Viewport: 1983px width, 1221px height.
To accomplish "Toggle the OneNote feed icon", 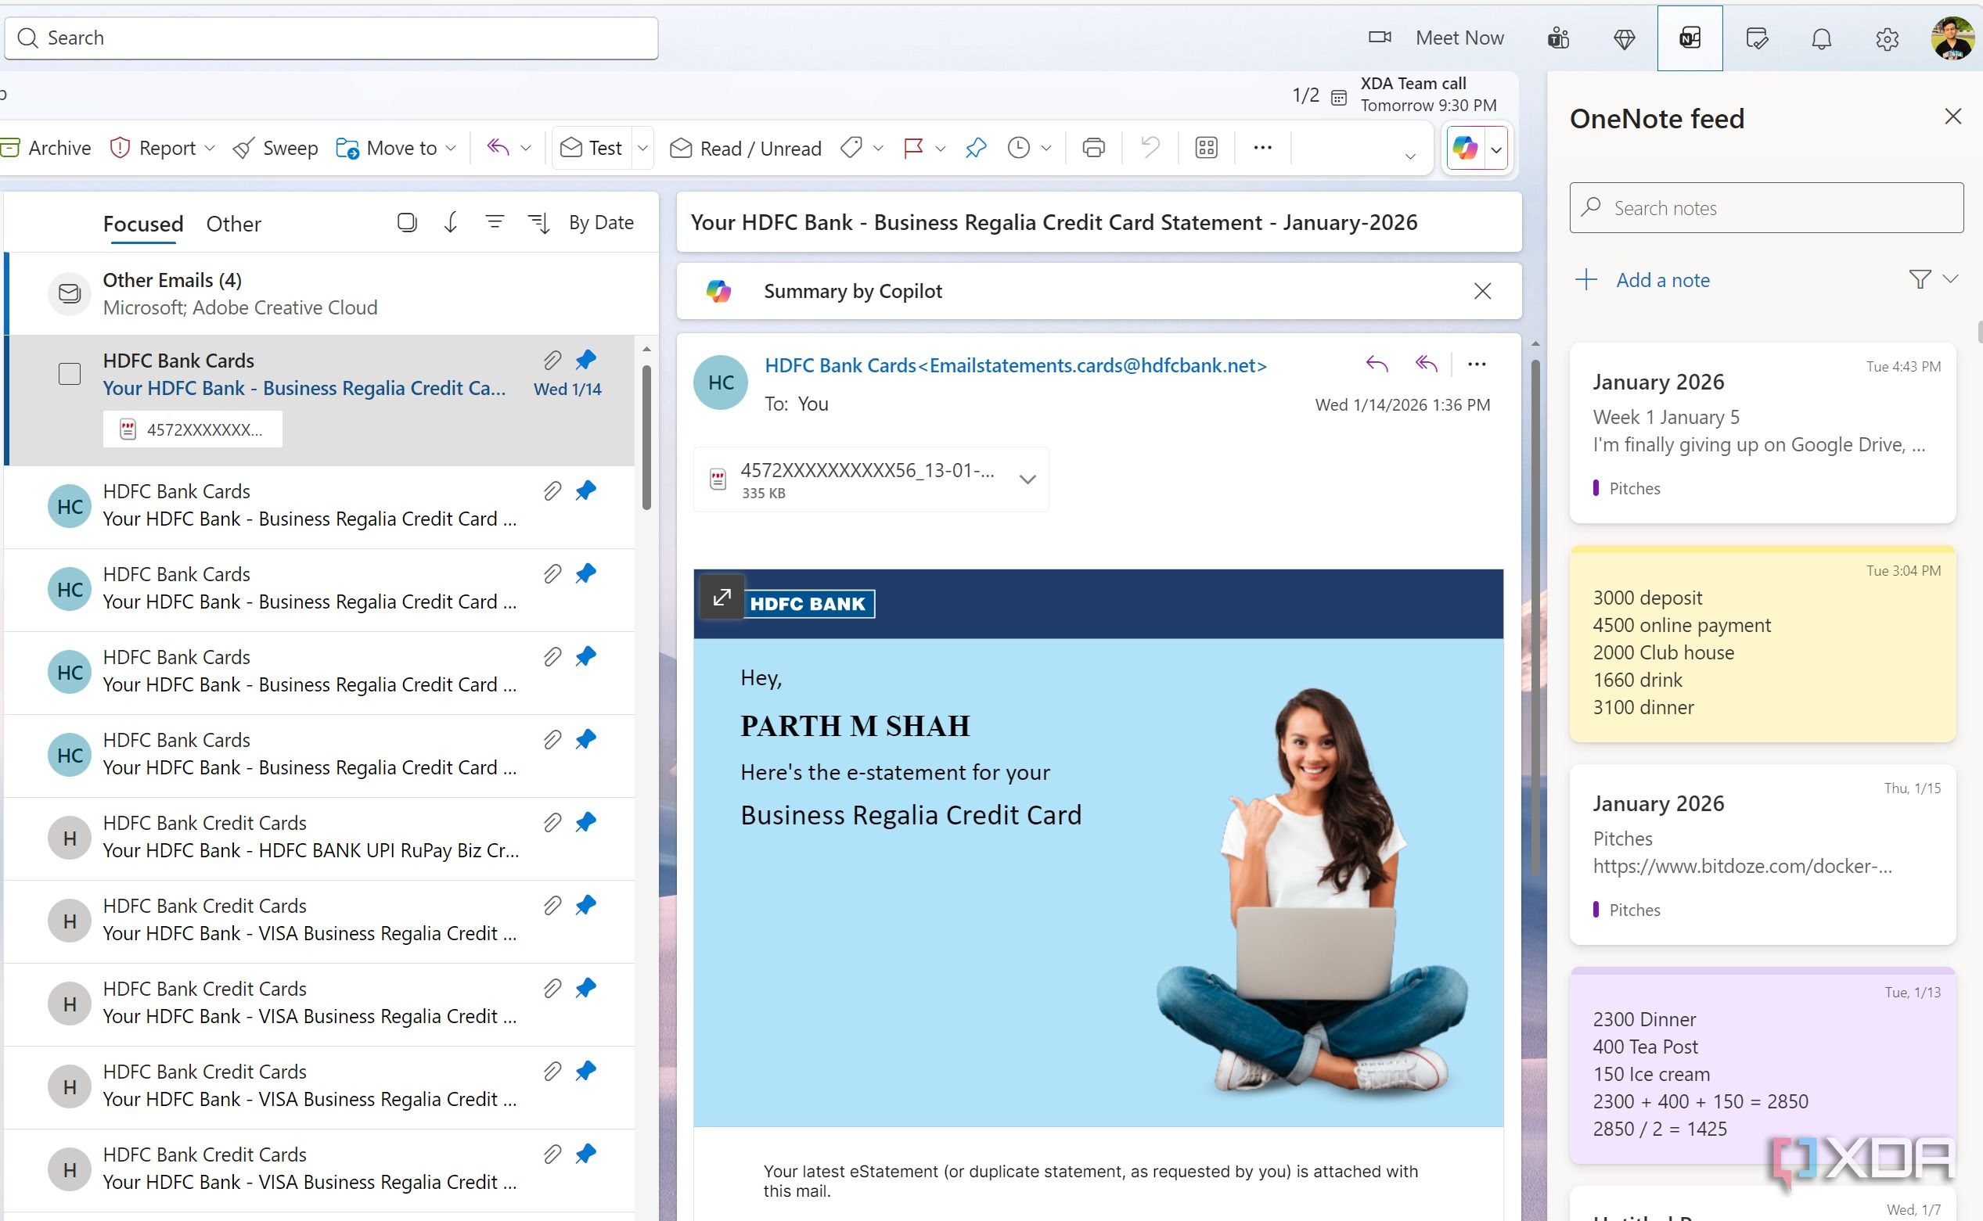I will coord(1690,38).
